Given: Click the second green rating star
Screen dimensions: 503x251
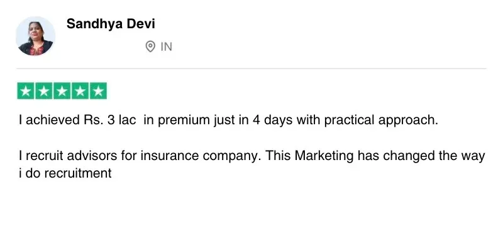Looking at the screenshot, I should tap(44, 91).
